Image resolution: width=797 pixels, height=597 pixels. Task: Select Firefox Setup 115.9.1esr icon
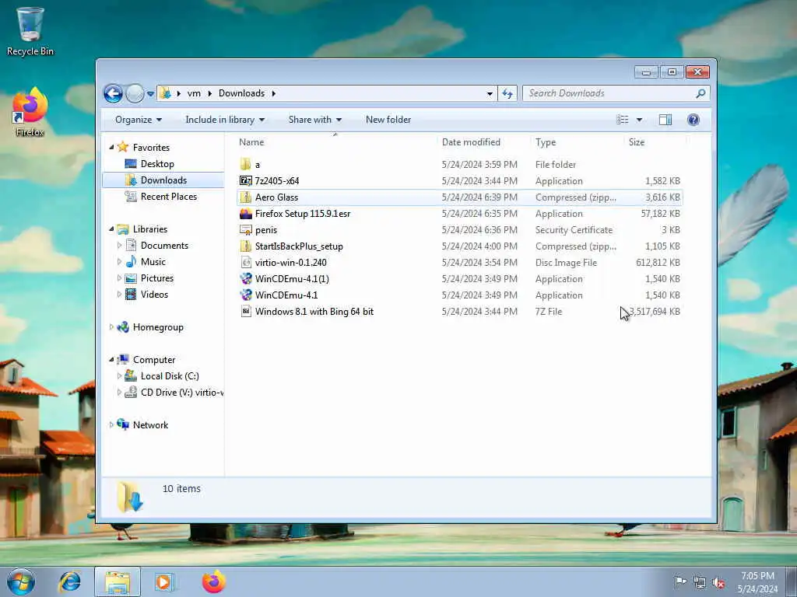(245, 214)
